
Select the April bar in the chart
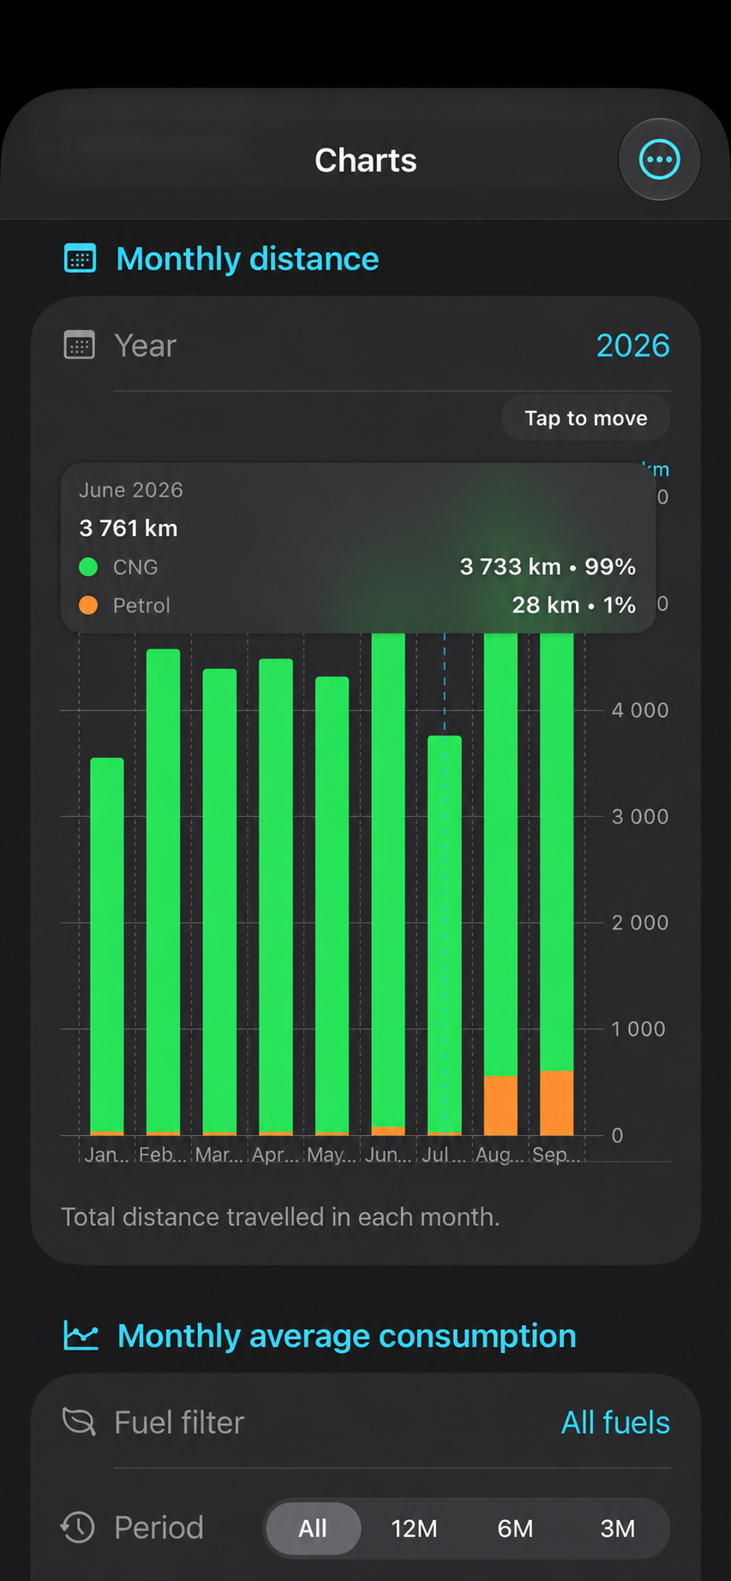(x=276, y=897)
